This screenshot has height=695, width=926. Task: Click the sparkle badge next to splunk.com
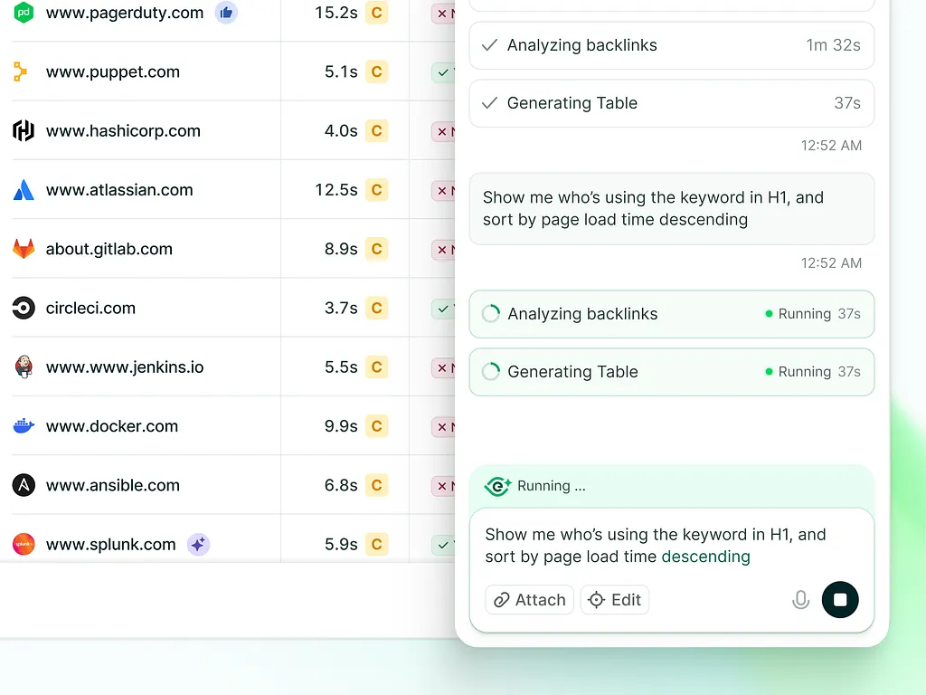[198, 544]
